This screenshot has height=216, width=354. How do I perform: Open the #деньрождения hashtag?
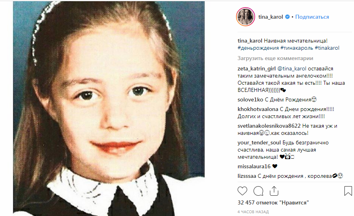pos(258,48)
